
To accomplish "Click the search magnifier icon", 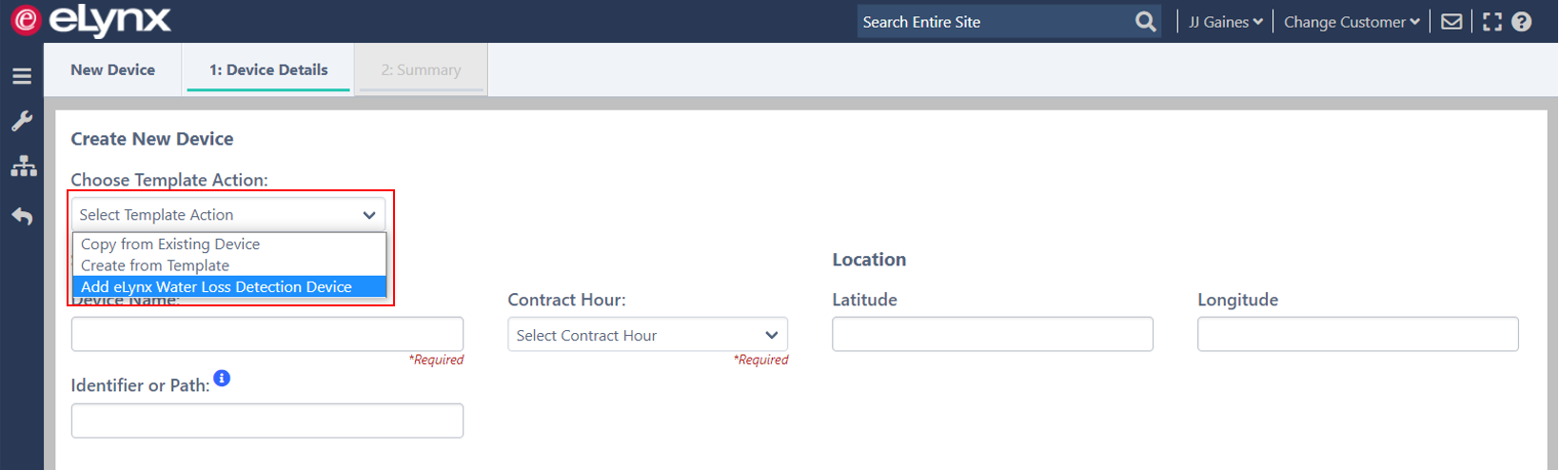I will pos(1146,21).
